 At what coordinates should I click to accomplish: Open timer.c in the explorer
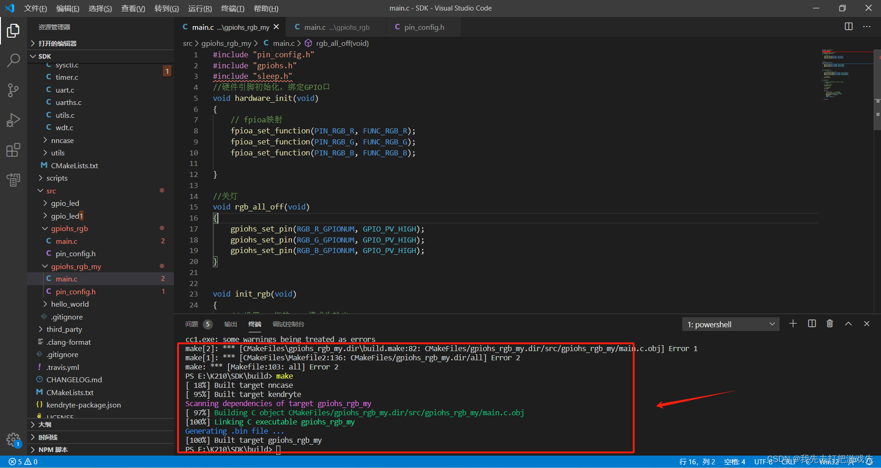100,77
